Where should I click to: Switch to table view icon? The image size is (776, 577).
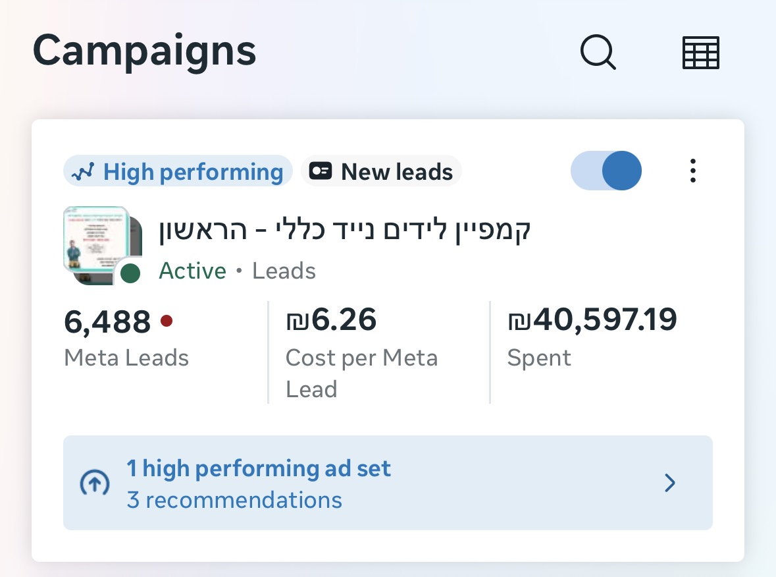(x=701, y=53)
